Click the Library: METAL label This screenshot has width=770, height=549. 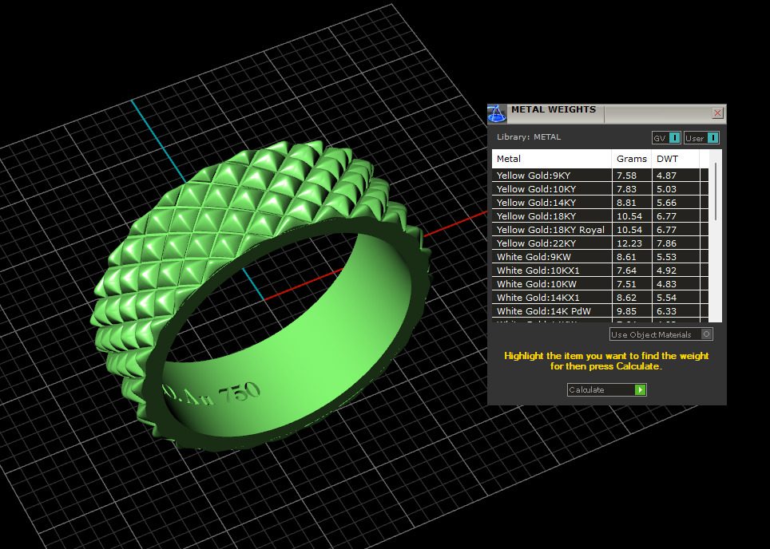click(529, 137)
